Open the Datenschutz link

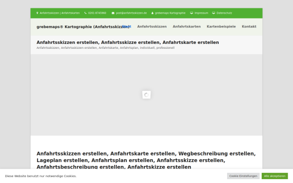[224, 13]
